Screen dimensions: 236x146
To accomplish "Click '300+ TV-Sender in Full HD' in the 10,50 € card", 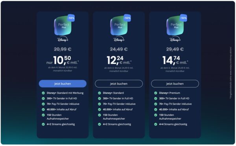I will click(x=62, y=99).
